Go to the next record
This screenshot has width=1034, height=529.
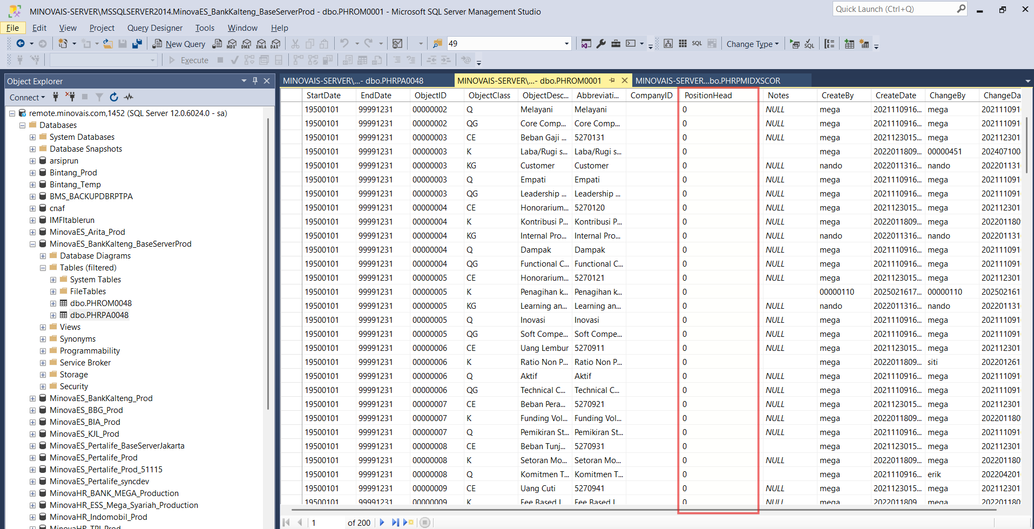(382, 523)
